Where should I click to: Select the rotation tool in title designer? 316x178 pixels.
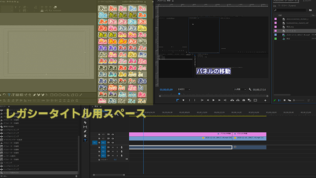coord(4,95)
